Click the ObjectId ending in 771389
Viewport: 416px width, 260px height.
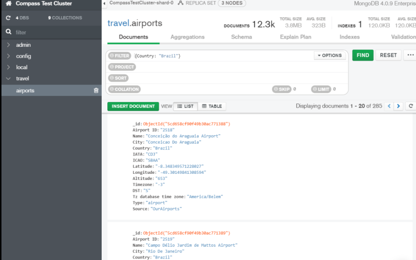187,233
